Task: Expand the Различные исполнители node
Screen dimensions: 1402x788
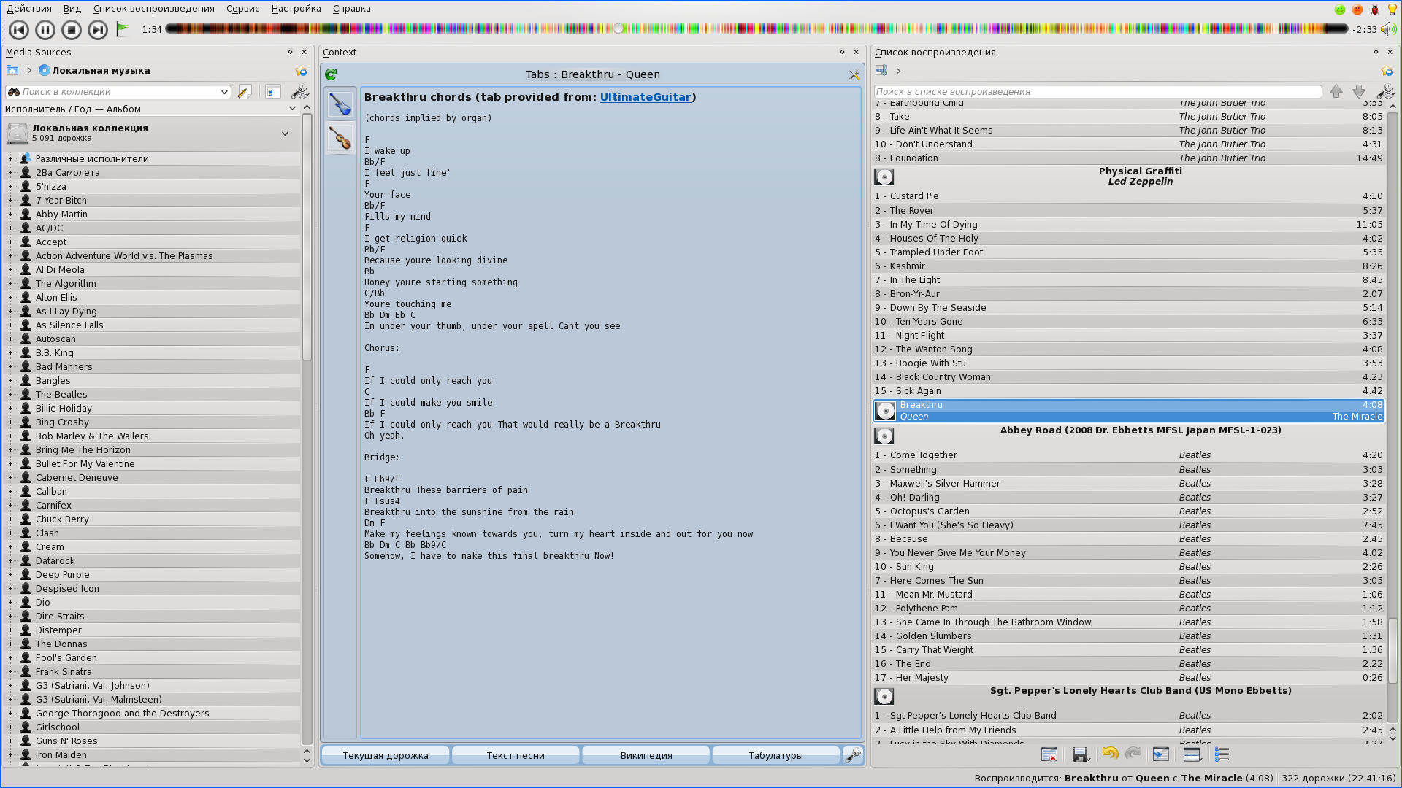Action: pyautogui.click(x=10, y=158)
